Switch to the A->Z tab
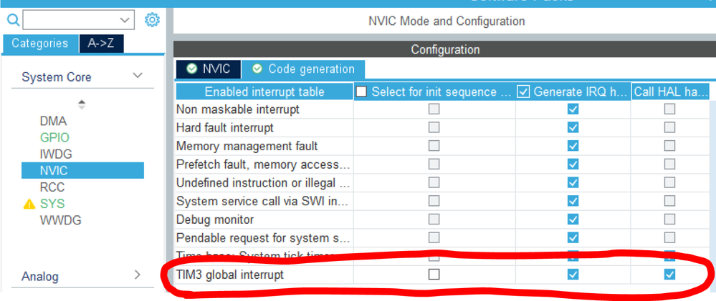Image resolution: width=716 pixels, height=301 pixels. [101, 44]
